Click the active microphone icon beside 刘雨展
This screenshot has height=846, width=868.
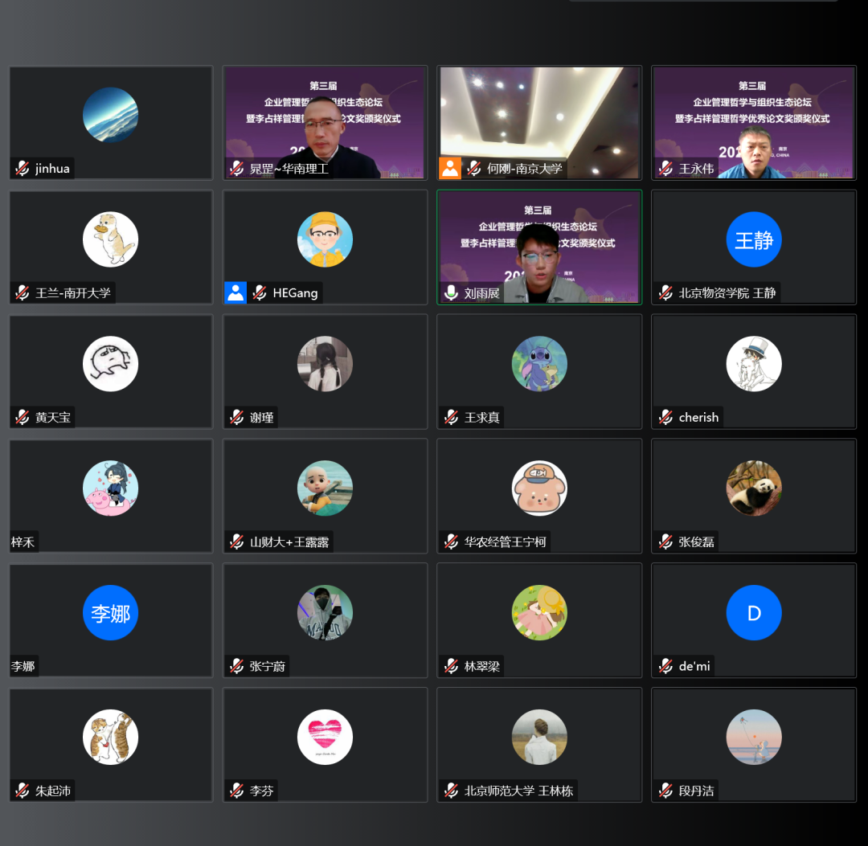[x=451, y=292]
